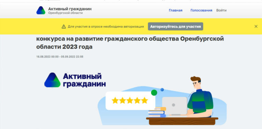Image resolution: width=262 pixels, height=129 pixels.
Task: Click the Авторизуйтесь для участия button
Action: click(175, 27)
